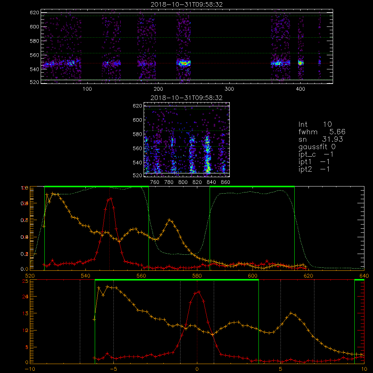Click the 540 y-axis label of the middle image
Viewport: 373px width, 373px height.
(x=137, y=163)
